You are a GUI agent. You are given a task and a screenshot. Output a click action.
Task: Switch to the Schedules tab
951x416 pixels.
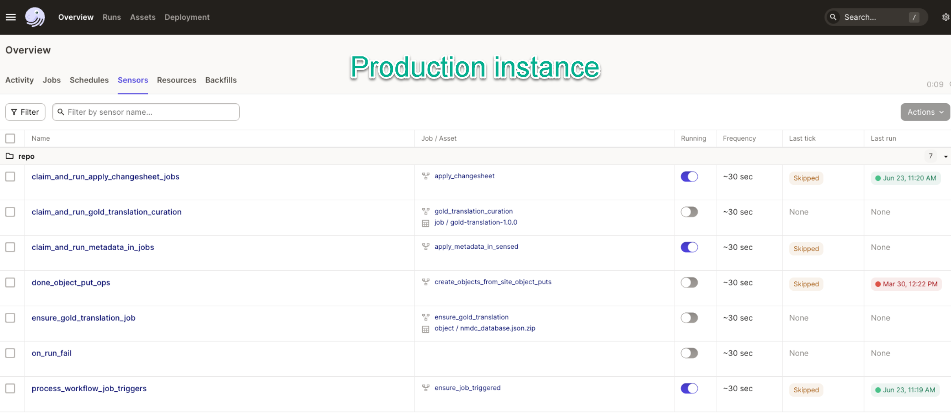tap(89, 80)
